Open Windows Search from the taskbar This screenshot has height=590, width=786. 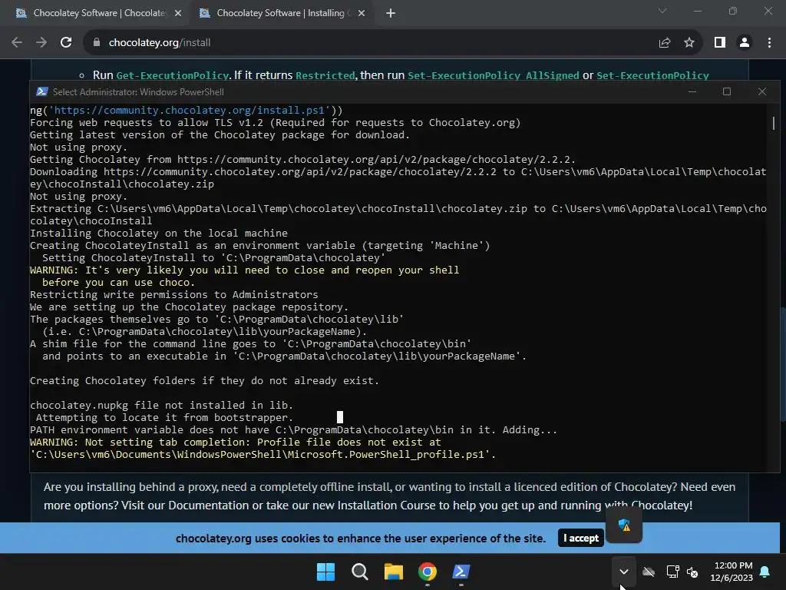360,572
